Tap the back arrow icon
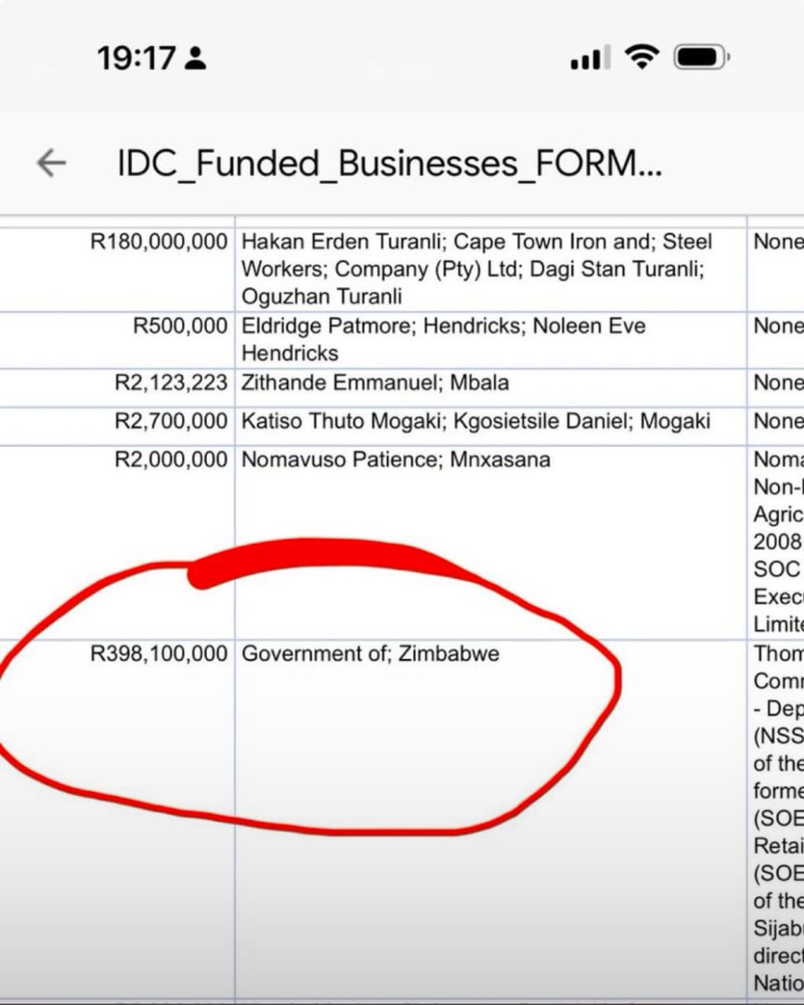The width and height of the screenshot is (804, 1005). pyautogui.click(x=51, y=163)
